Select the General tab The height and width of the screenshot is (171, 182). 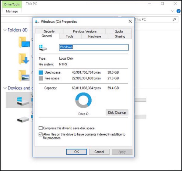click(x=47, y=36)
